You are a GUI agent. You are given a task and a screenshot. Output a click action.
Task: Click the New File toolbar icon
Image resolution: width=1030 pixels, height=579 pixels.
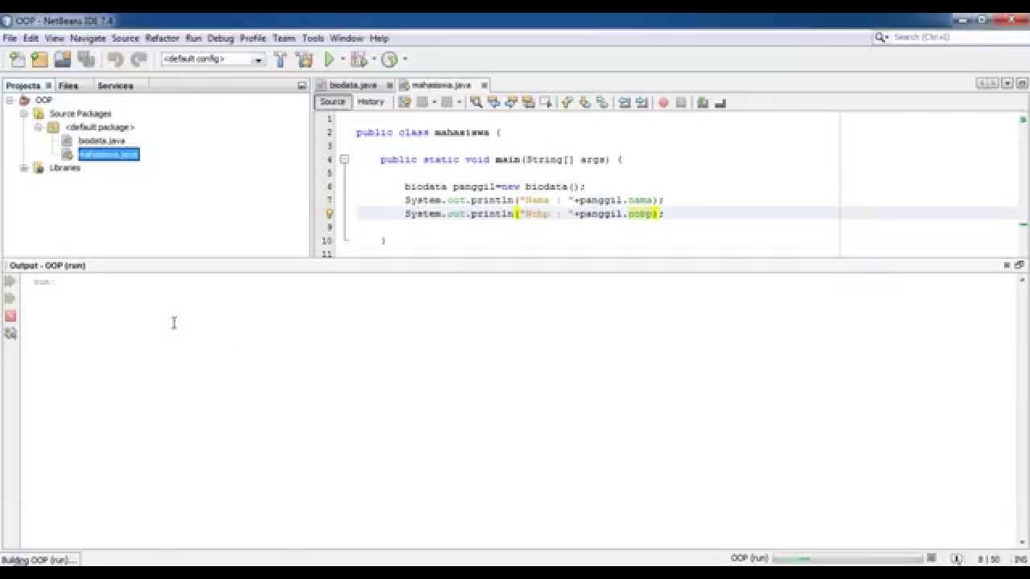17,59
